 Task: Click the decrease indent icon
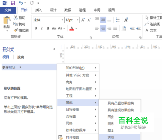(x=132, y=29)
